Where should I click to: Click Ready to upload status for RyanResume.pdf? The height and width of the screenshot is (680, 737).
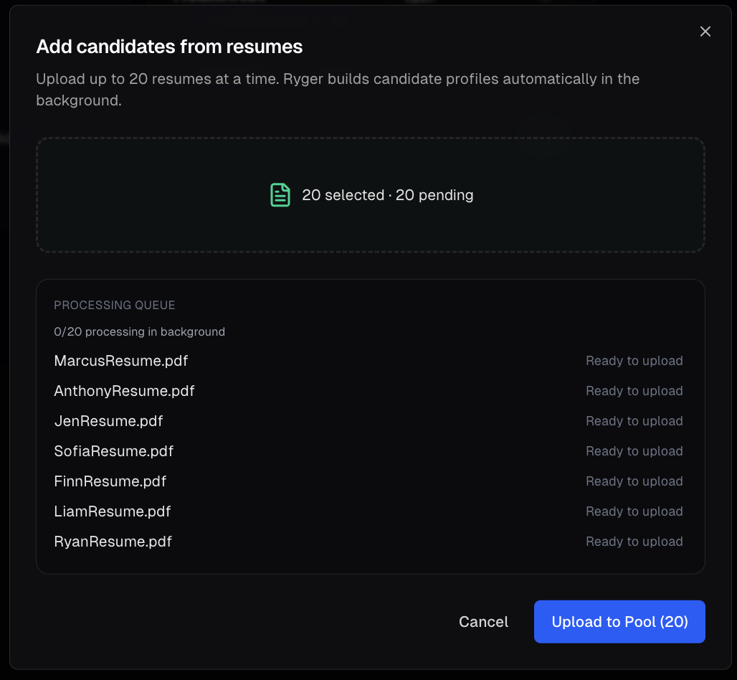634,542
